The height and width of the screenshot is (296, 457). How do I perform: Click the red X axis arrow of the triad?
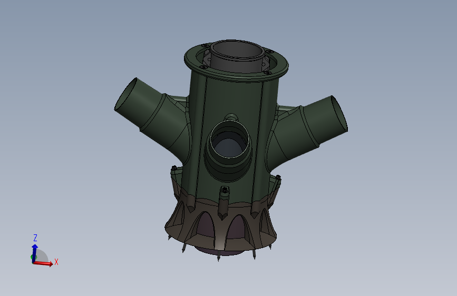(x=43, y=263)
